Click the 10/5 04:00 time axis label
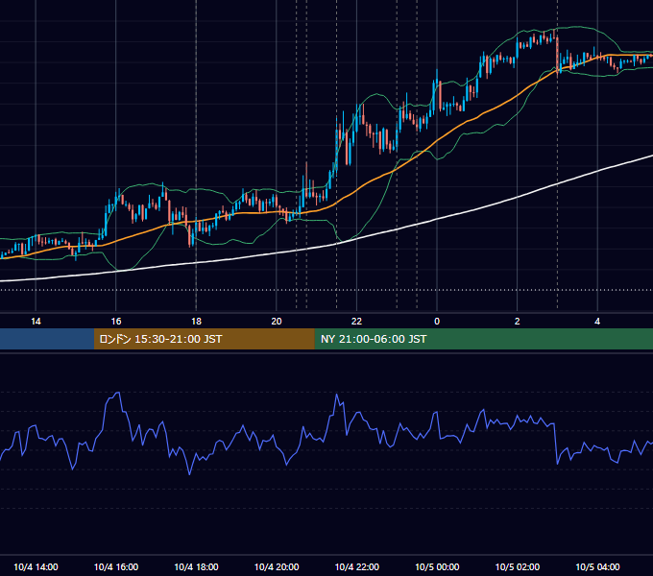 (x=597, y=566)
